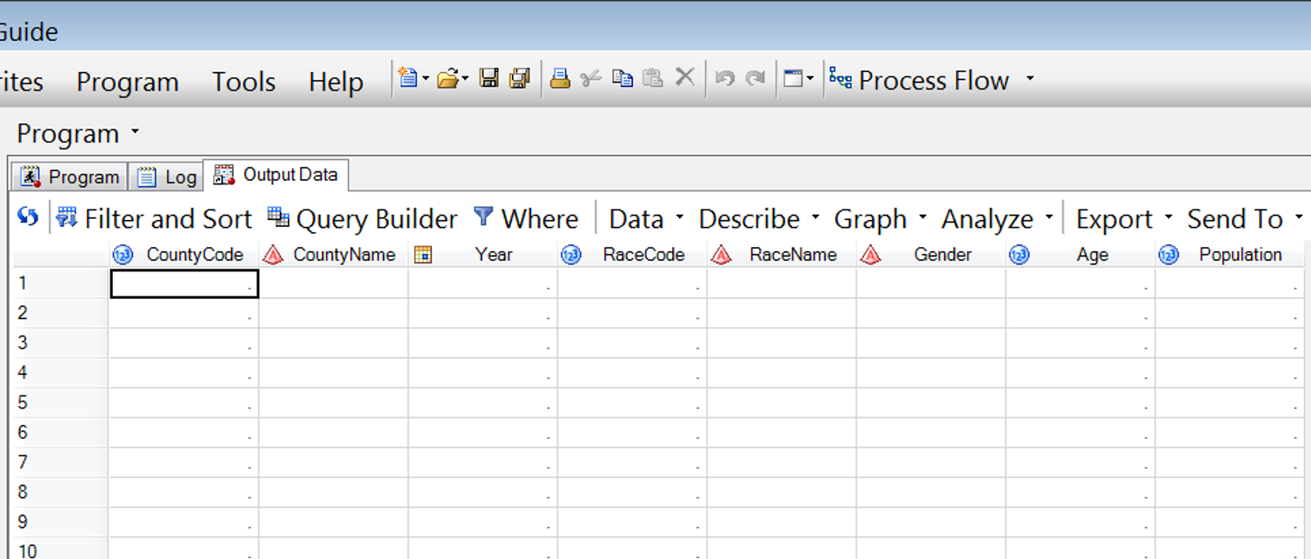Open the Help menu
Screen dimensions: 1311x559
click(x=336, y=82)
